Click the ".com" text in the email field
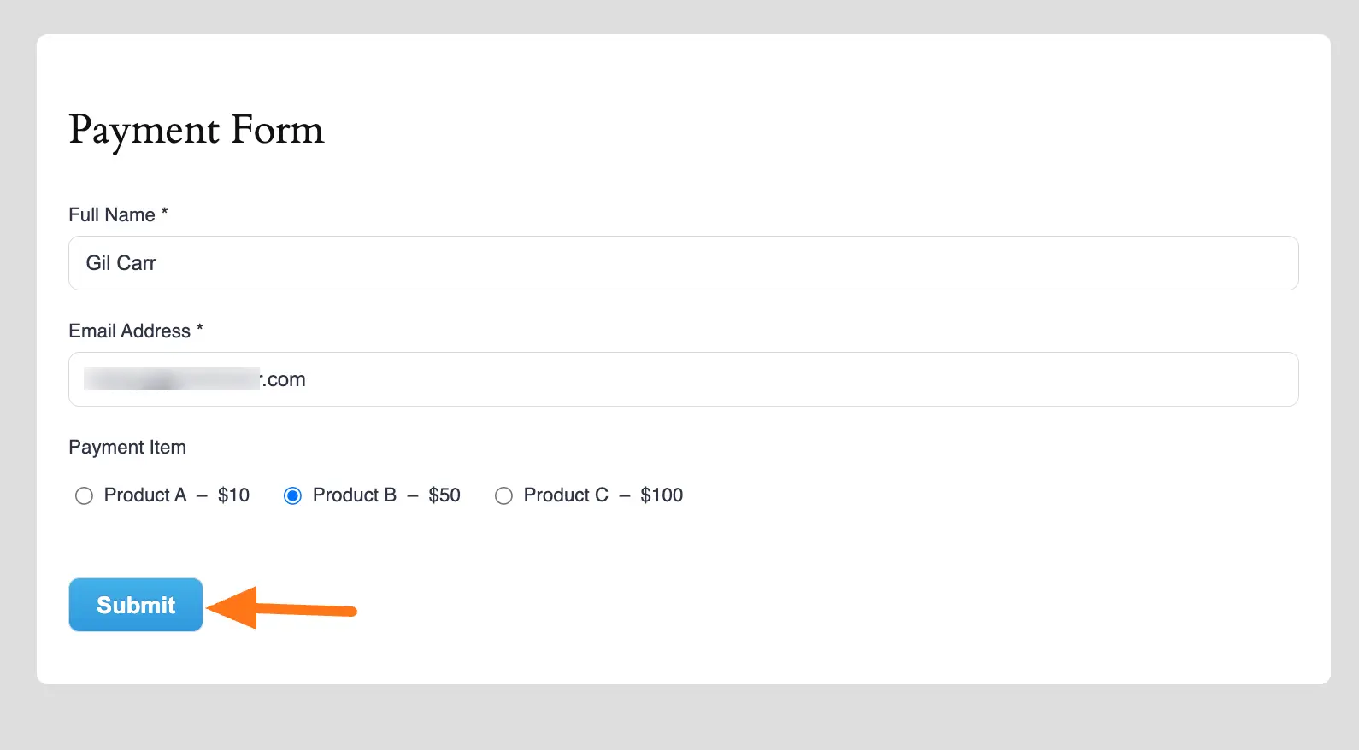Viewport: 1359px width, 750px height. tap(285, 379)
